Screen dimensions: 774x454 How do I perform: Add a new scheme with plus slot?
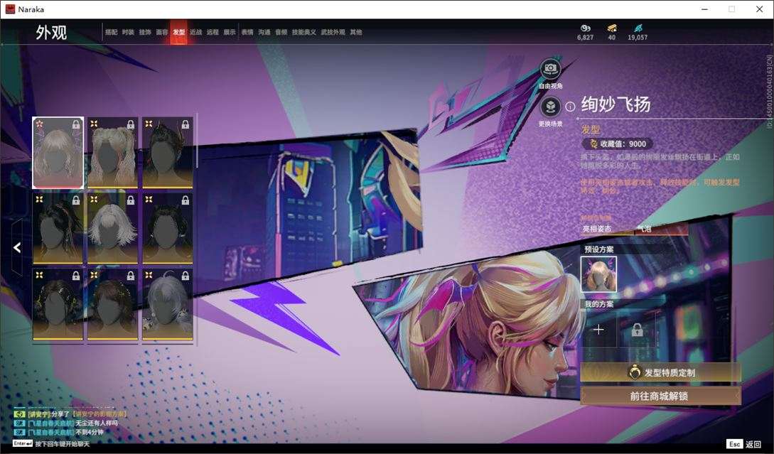(x=598, y=329)
